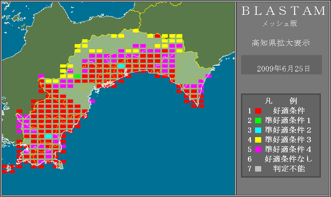
Task: Click the red legend swatch for 好適条件
Action: [258, 111]
